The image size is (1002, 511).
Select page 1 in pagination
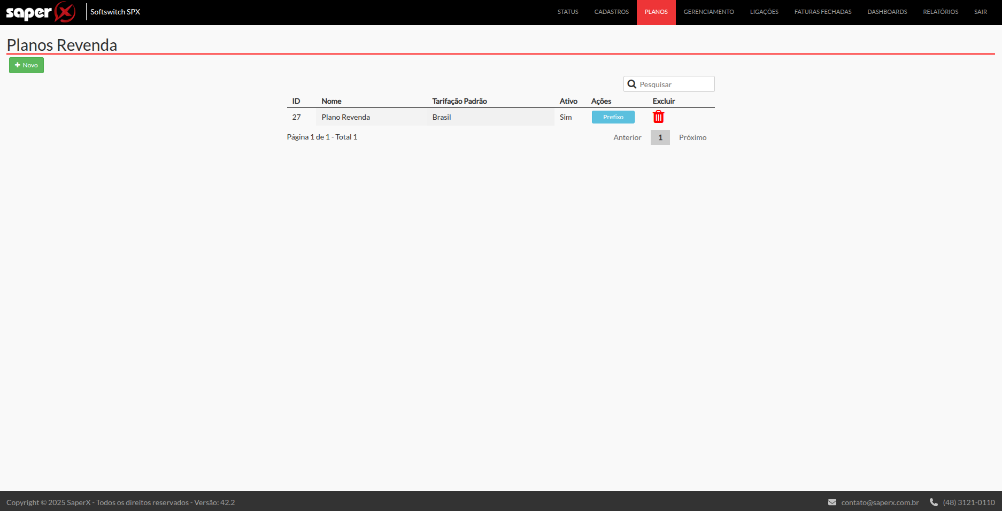pyautogui.click(x=660, y=137)
